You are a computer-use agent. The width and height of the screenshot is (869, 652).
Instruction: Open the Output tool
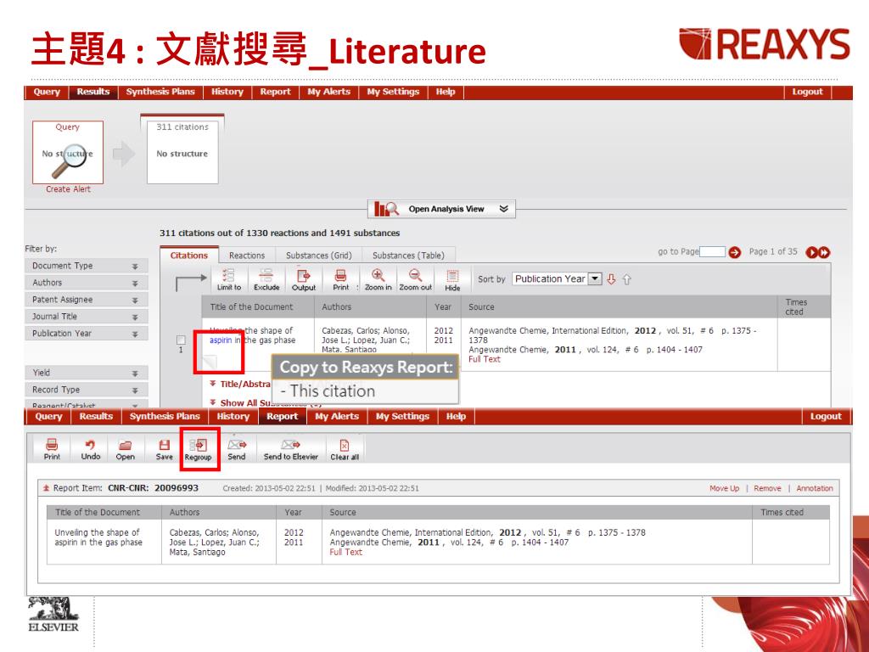click(304, 278)
